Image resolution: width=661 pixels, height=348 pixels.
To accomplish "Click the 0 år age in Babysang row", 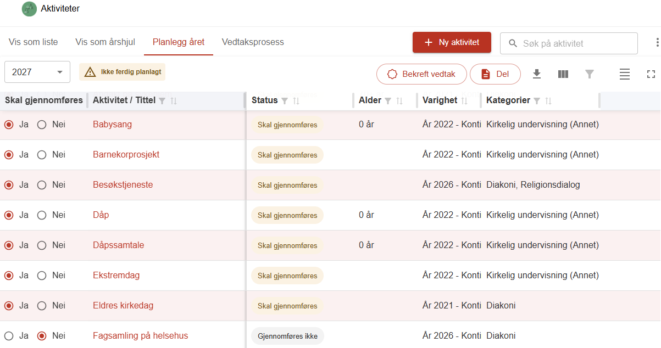I will [x=366, y=125].
